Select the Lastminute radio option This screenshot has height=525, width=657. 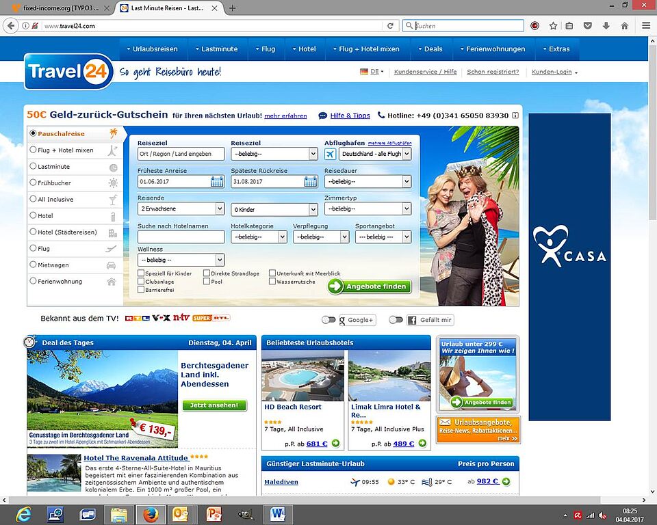click(33, 166)
